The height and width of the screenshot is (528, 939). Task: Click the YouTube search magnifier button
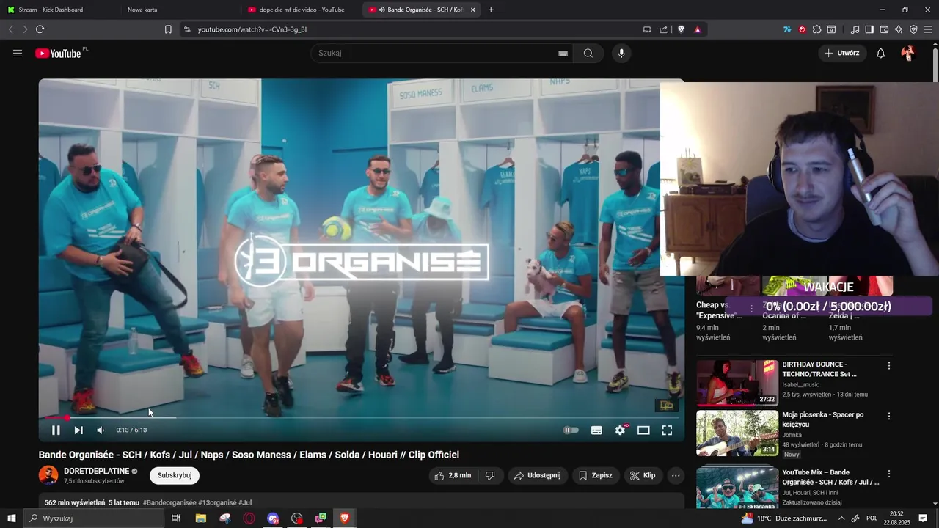(x=588, y=53)
